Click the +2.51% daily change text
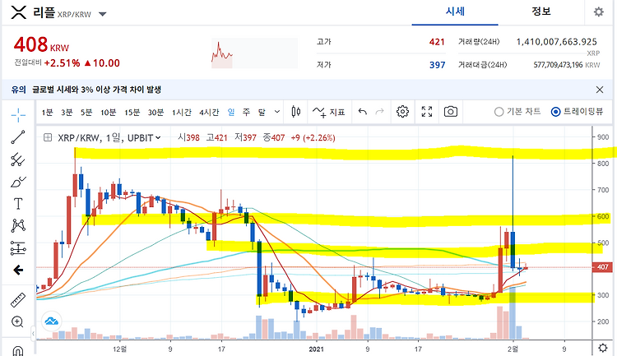The width and height of the screenshot is (617, 356). 63,63
